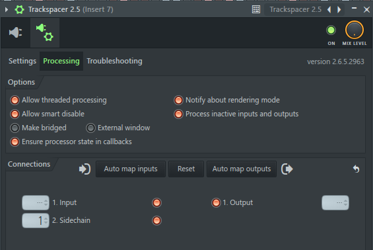Switch to the Troubleshooting tab
Screen dimensions: 373x250
114,61
